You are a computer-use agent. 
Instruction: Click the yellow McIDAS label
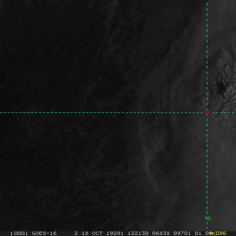(x=218, y=233)
